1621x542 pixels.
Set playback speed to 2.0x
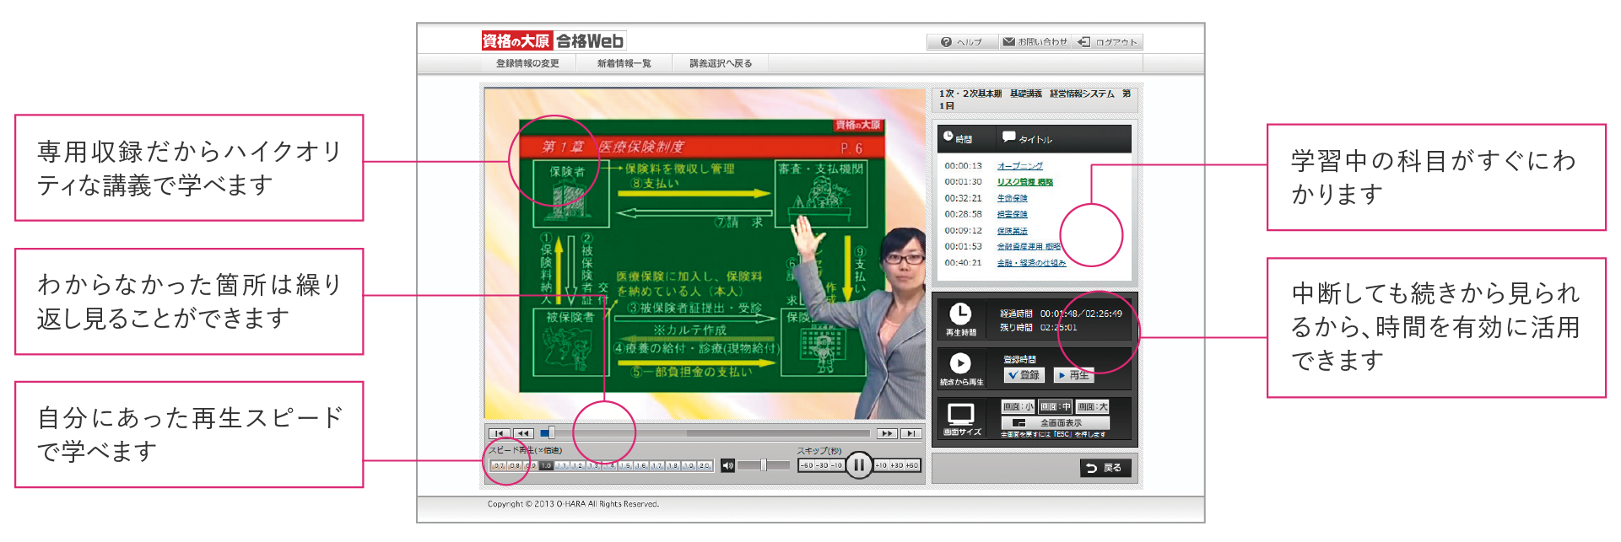[705, 465]
